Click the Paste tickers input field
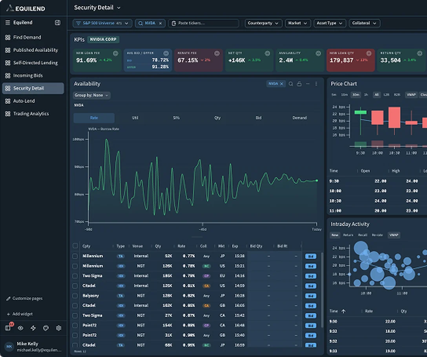The image size is (427, 357). (x=203, y=23)
